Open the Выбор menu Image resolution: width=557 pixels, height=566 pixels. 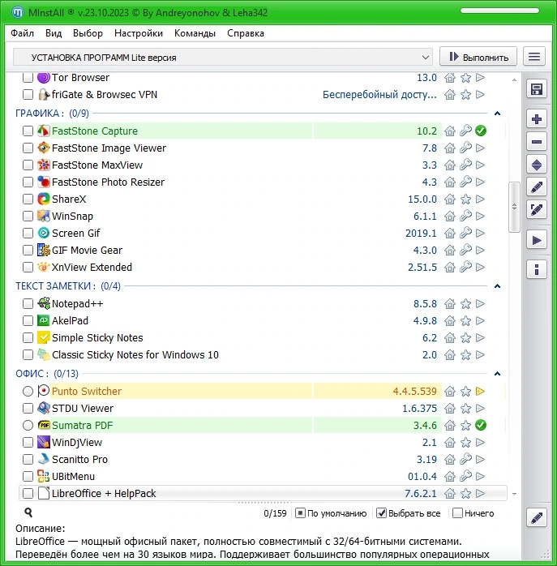88,33
